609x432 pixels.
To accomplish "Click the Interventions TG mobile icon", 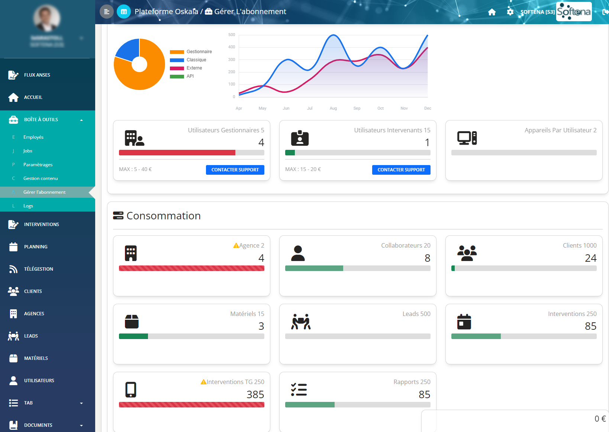I will pos(131,390).
